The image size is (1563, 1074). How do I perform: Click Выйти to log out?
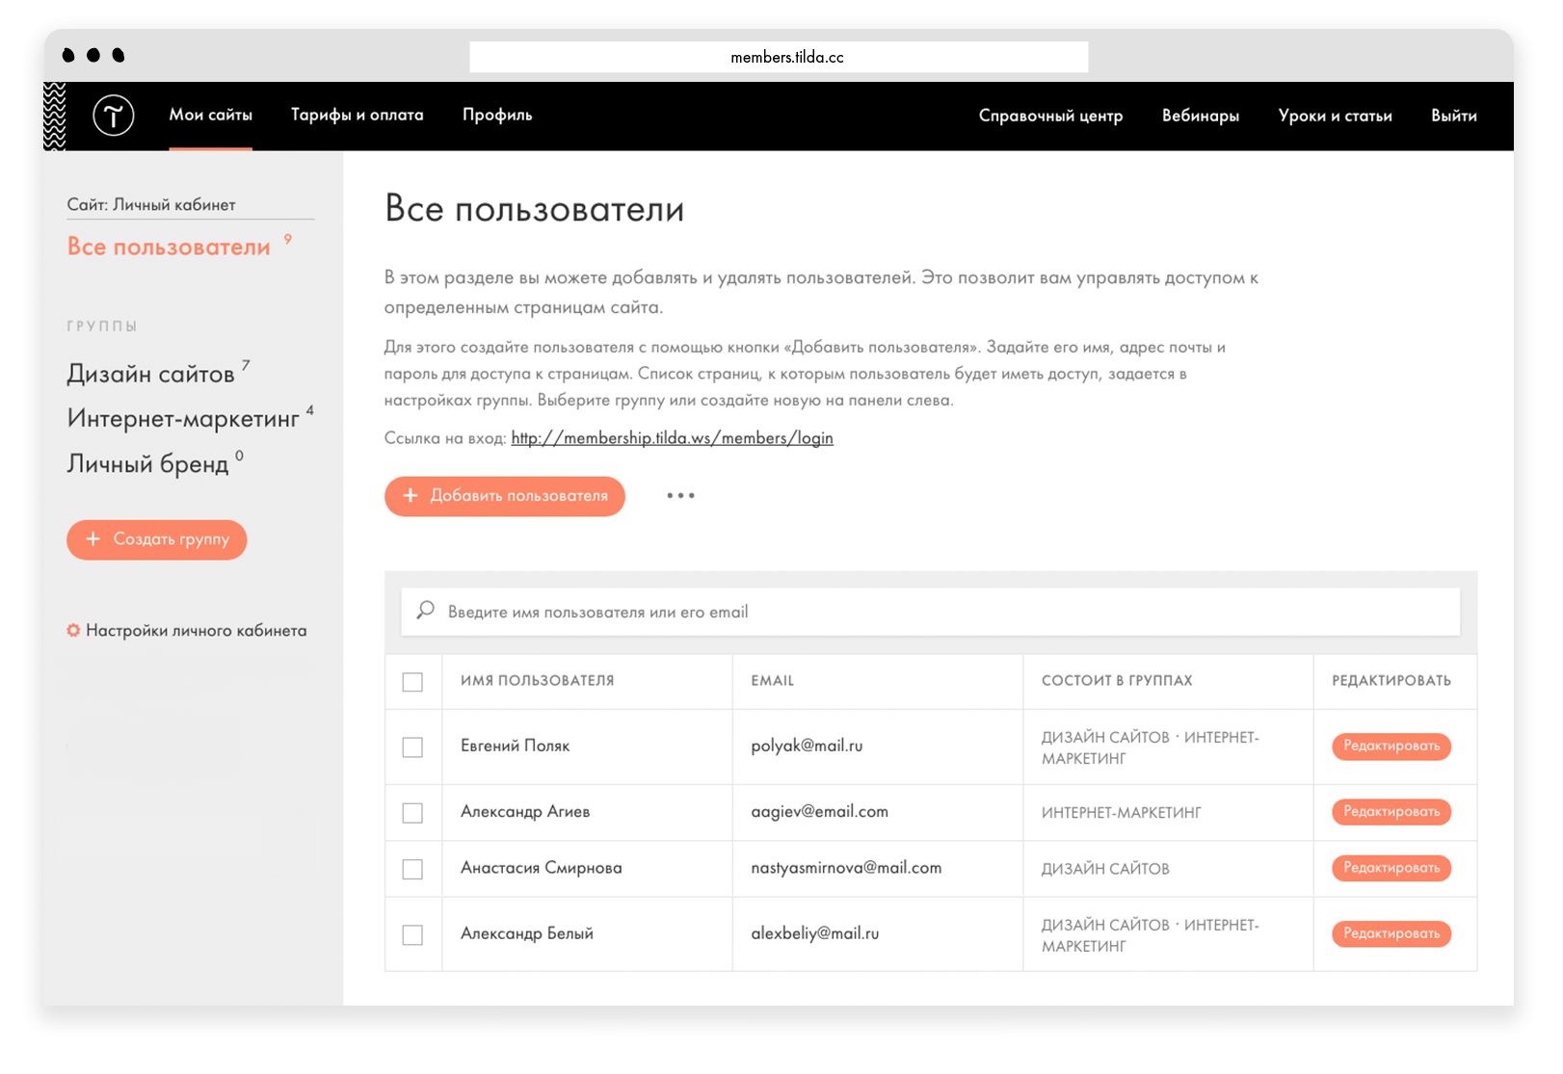(1453, 116)
